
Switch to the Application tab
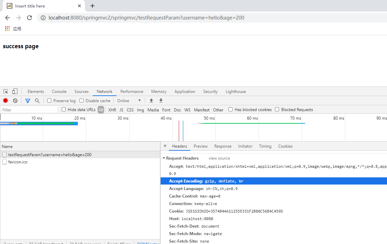(185, 91)
